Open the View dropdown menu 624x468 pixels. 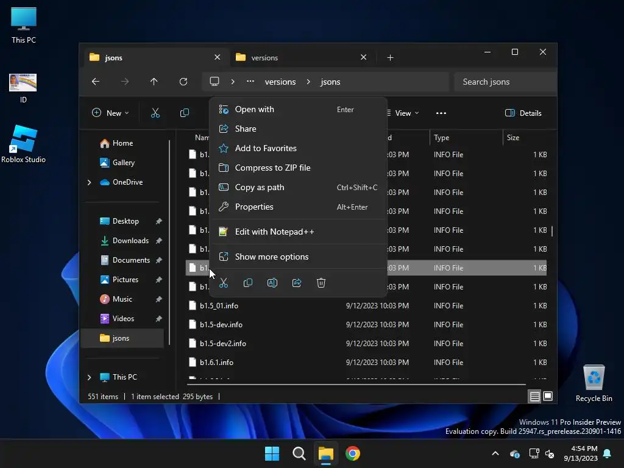coord(403,113)
